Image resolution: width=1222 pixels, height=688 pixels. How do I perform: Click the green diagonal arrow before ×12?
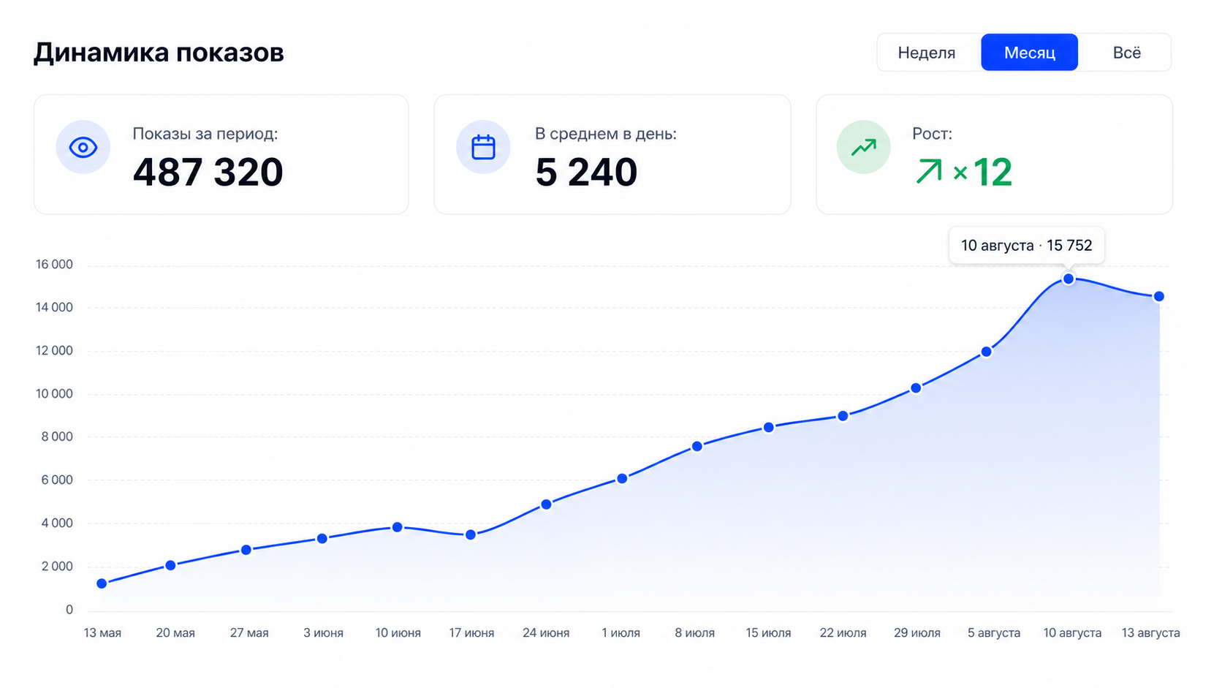point(929,172)
